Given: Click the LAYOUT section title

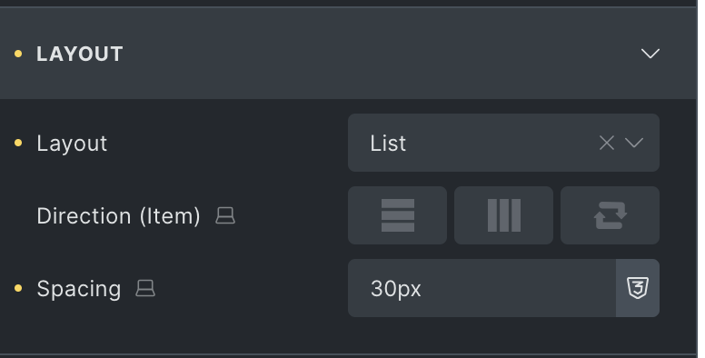Looking at the screenshot, I should (80, 54).
